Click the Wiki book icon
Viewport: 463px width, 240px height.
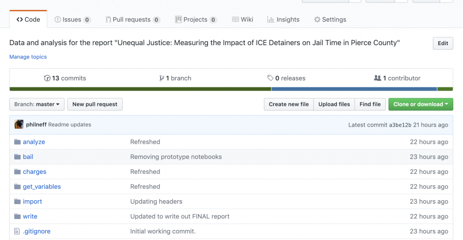(x=235, y=20)
